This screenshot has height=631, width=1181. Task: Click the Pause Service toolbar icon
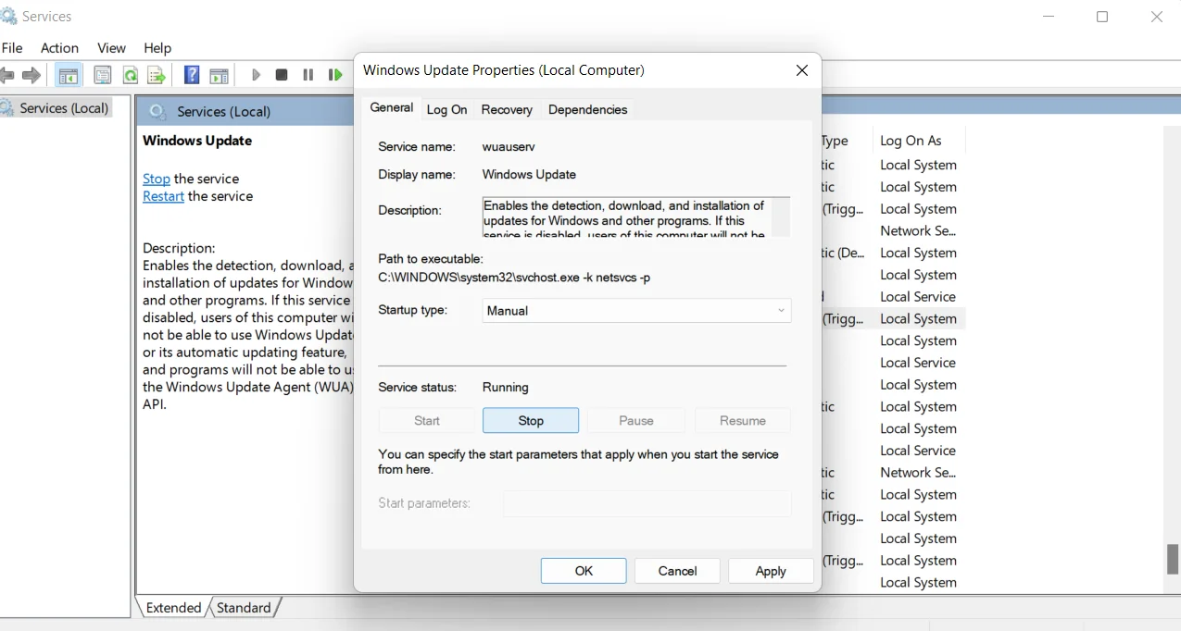[308, 75]
